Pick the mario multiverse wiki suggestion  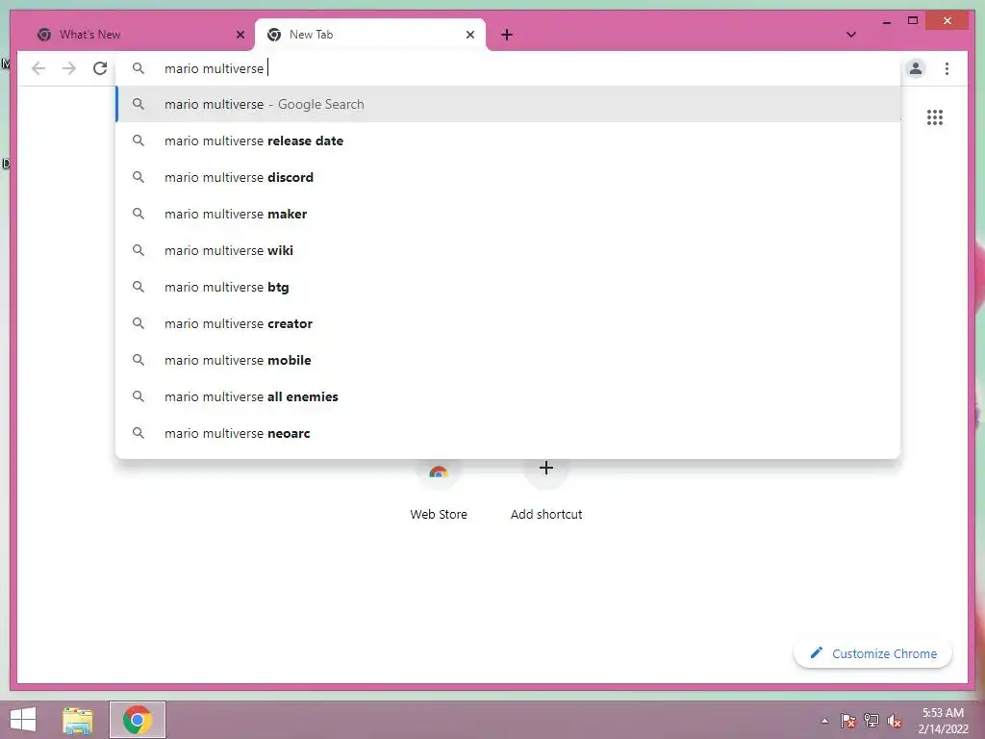[508, 250]
